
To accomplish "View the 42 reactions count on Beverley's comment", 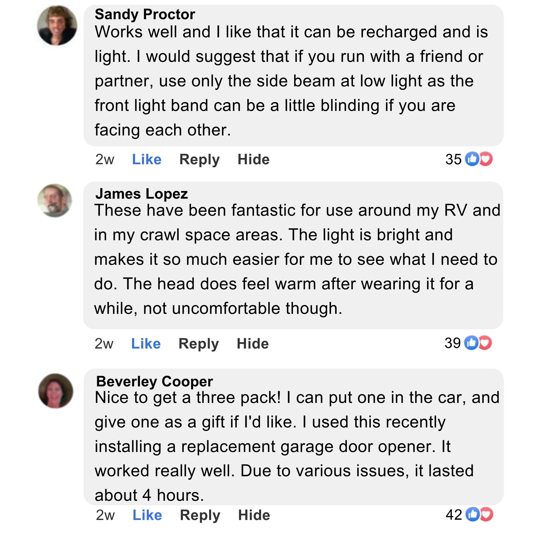I will 454,515.
